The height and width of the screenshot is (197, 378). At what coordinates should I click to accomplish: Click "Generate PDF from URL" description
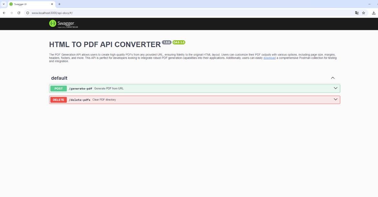pos(109,89)
